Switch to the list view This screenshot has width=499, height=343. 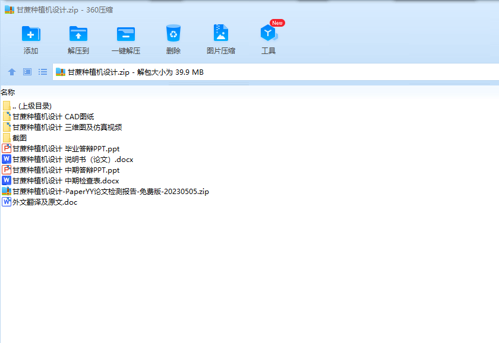[43, 72]
